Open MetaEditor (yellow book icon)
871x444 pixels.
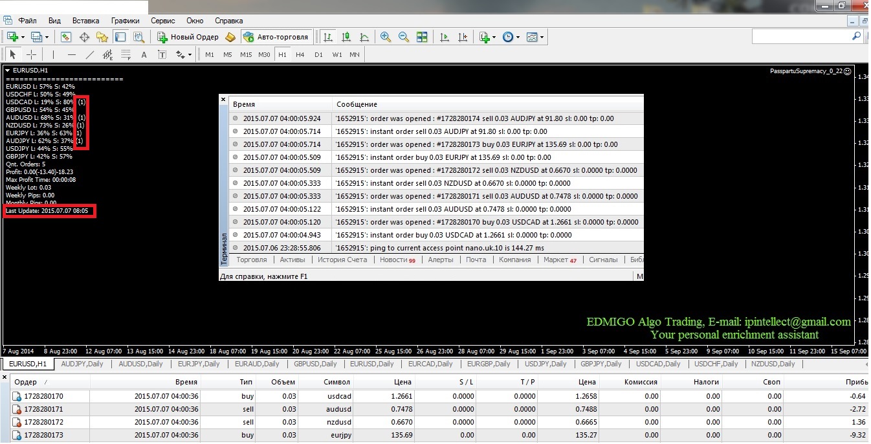coord(230,37)
